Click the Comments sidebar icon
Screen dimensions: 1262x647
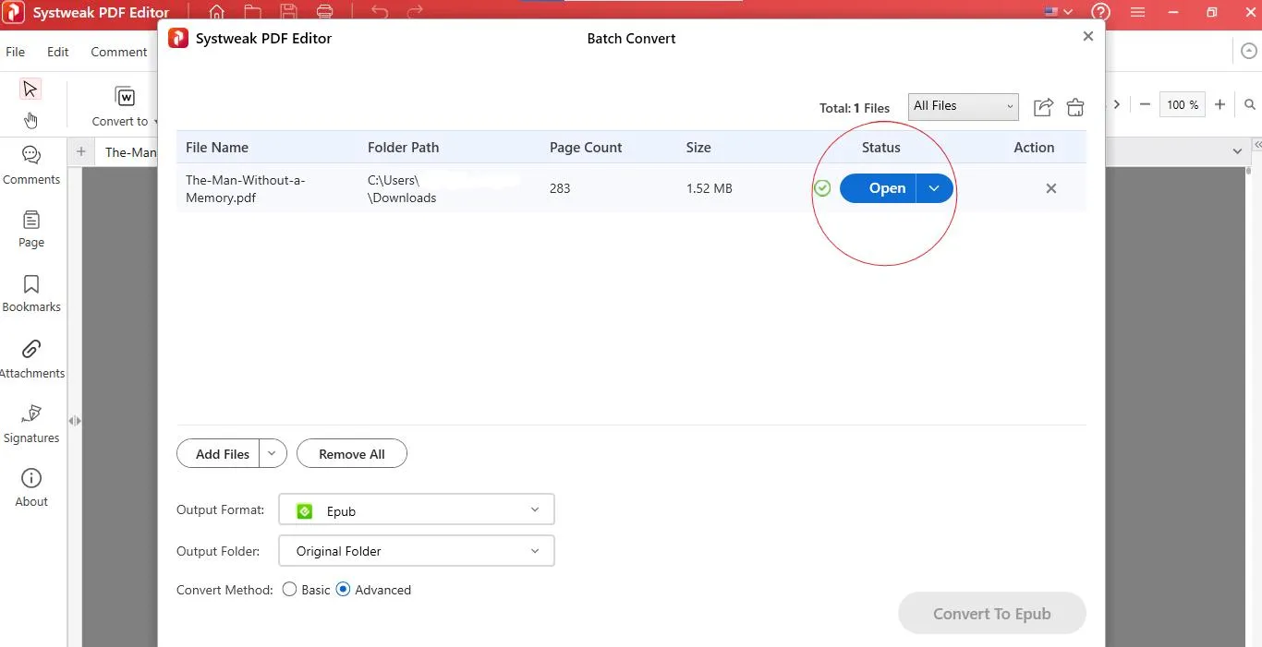tap(31, 156)
